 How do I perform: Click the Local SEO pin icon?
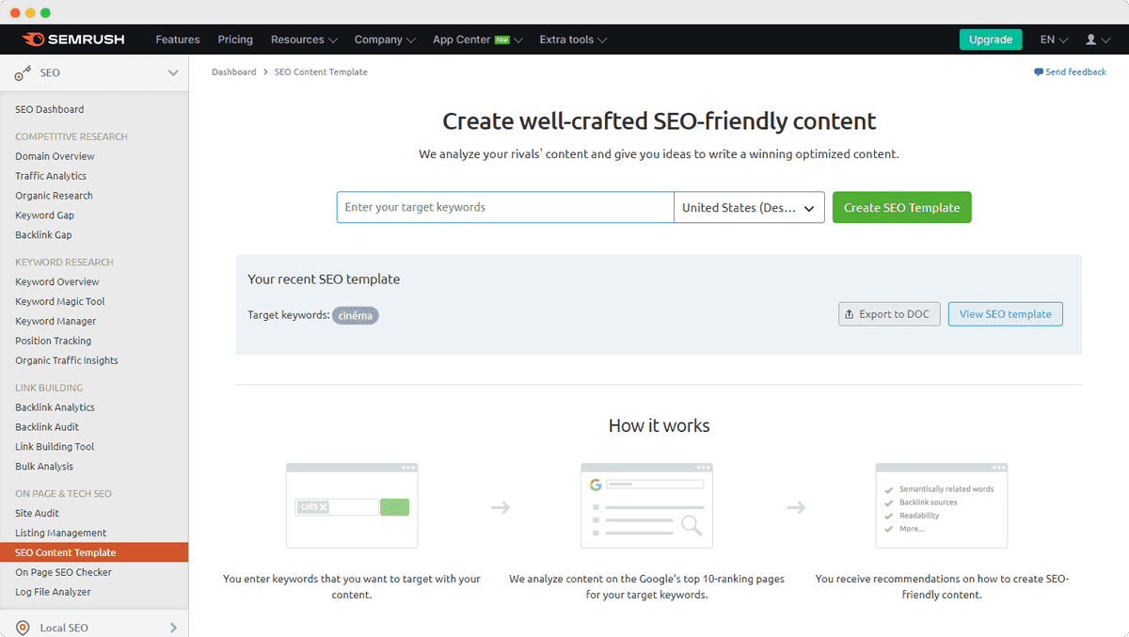click(x=23, y=628)
